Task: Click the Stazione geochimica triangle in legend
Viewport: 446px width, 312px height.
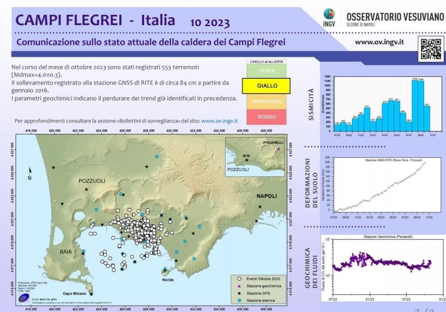Action: tap(240, 286)
